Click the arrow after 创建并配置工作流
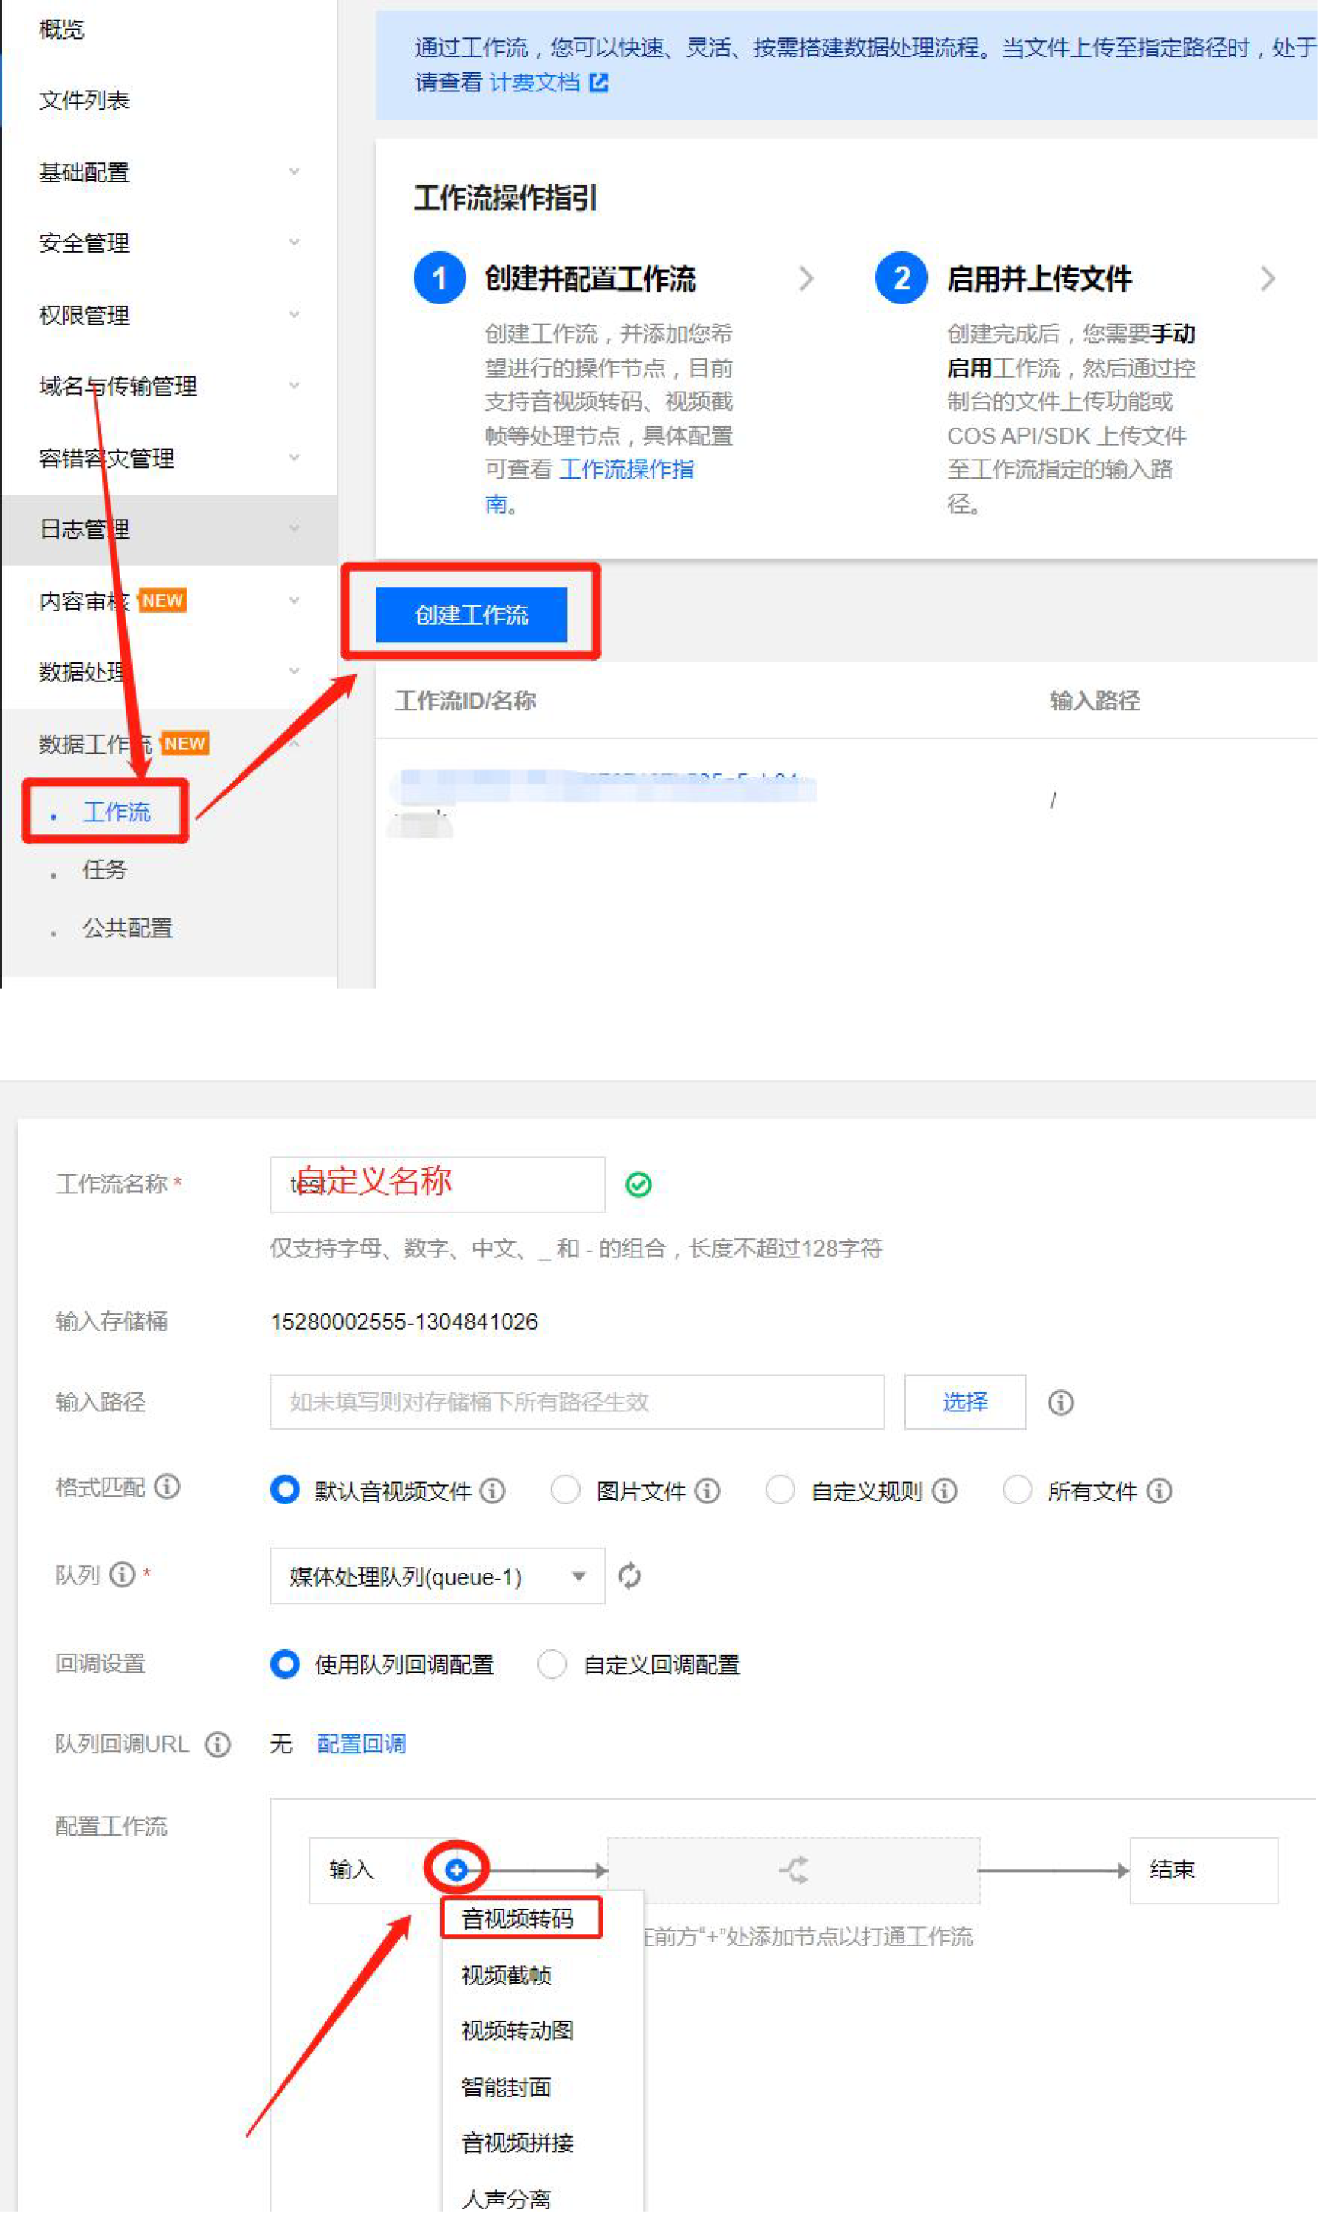The height and width of the screenshot is (2213, 1318). pyautogui.click(x=805, y=279)
